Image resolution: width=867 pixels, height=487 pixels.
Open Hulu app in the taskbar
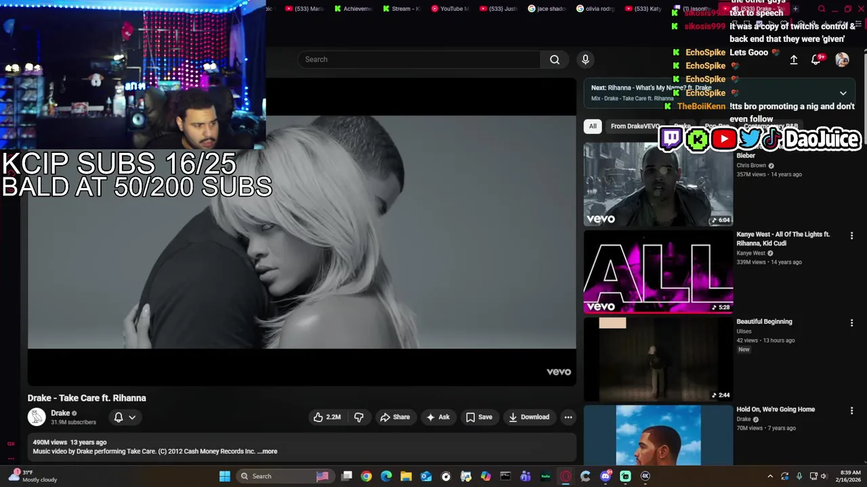tap(545, 476)
